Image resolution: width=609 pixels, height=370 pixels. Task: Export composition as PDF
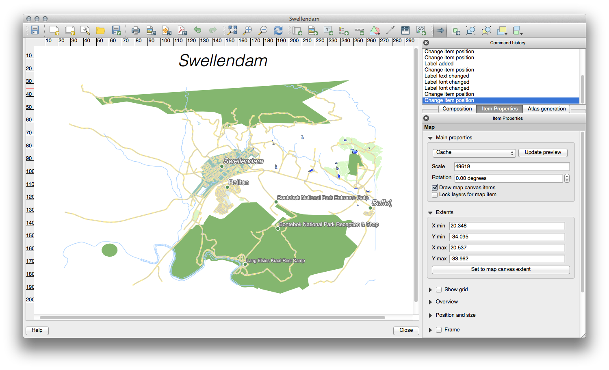click(x=182, y=30)
